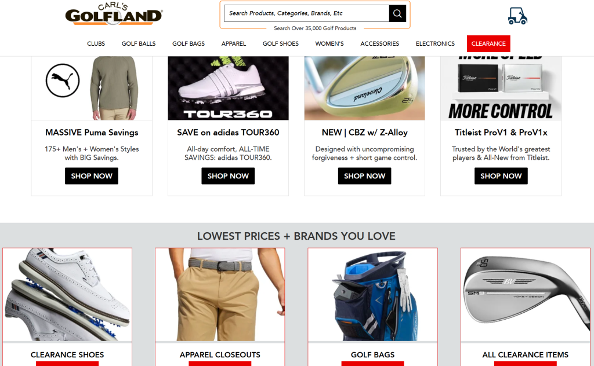Shop now for adidas TOUR360

point(228,176)
